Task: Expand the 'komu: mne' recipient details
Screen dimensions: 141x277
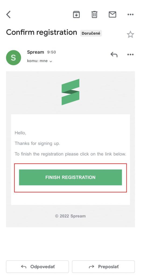Action: [x=40, y=61]
